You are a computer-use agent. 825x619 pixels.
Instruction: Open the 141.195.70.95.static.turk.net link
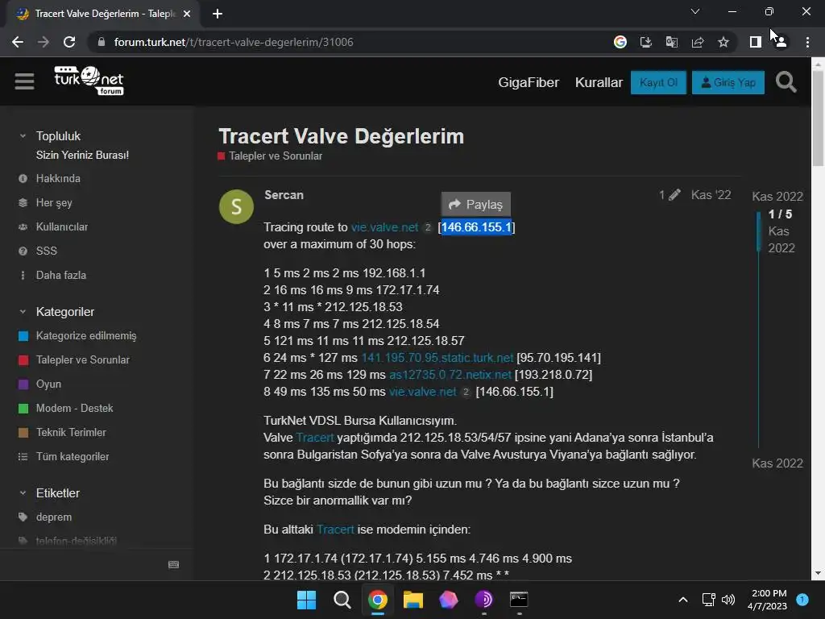437,358
